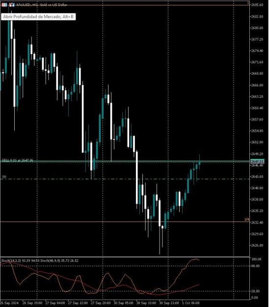Click the 2649.20 price scale value
This screenshot has width=269, height=307.
[x=257, y=154]
